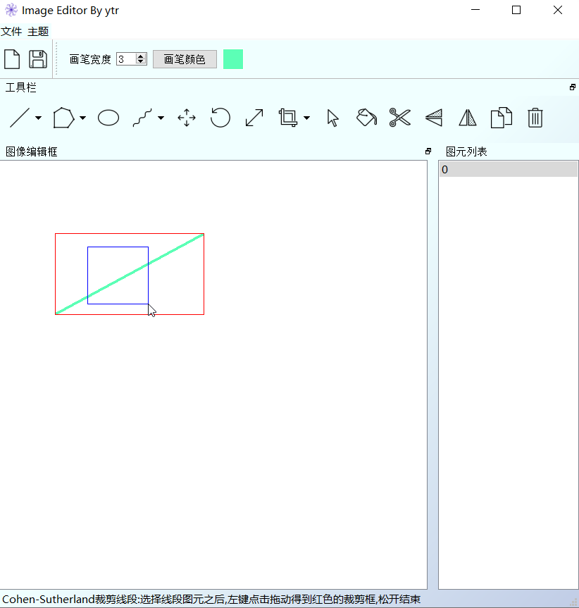Select the vertical flip tool
The image size is (579, 608).
pos(434,118)
